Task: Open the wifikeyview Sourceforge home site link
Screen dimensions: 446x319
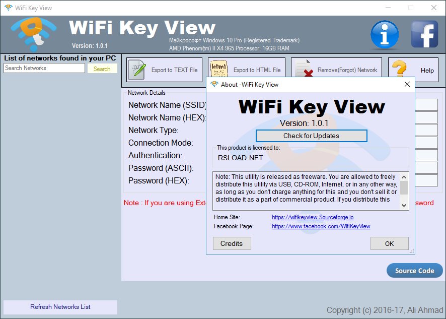Action: pyautogui.click(x=313, y=217)
